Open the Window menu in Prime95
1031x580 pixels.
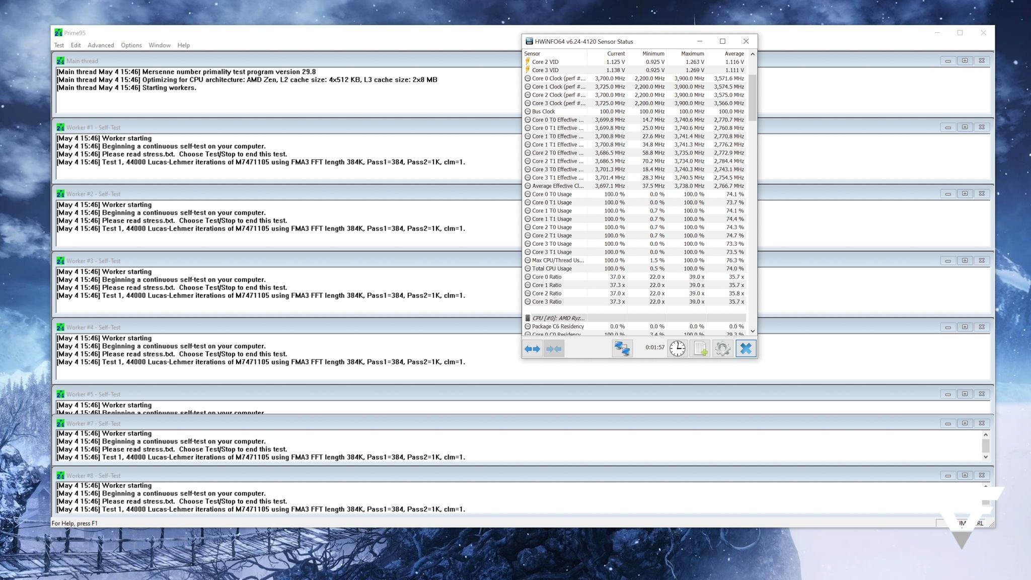pyautogui.click(x=160, y=45)
